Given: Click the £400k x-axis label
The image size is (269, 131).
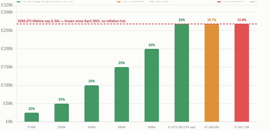Looking at the screenshot, I should (92, 127).
